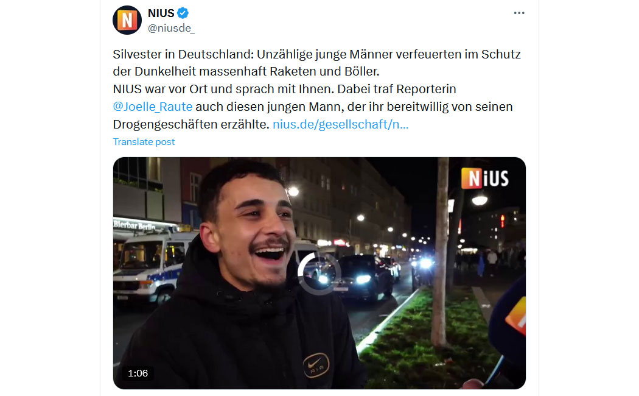Click Translate post
The height and width of the screenshot is (396, 639).
(x=144, y=141)
